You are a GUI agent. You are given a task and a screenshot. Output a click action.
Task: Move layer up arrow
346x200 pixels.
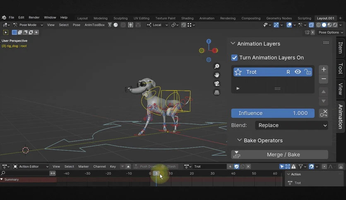click(324, 92)
